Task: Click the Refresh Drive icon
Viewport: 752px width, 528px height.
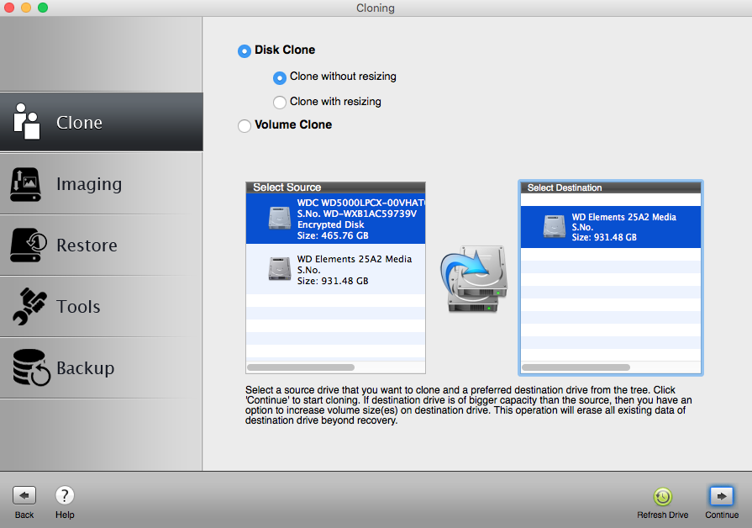Action: (662, 497)
